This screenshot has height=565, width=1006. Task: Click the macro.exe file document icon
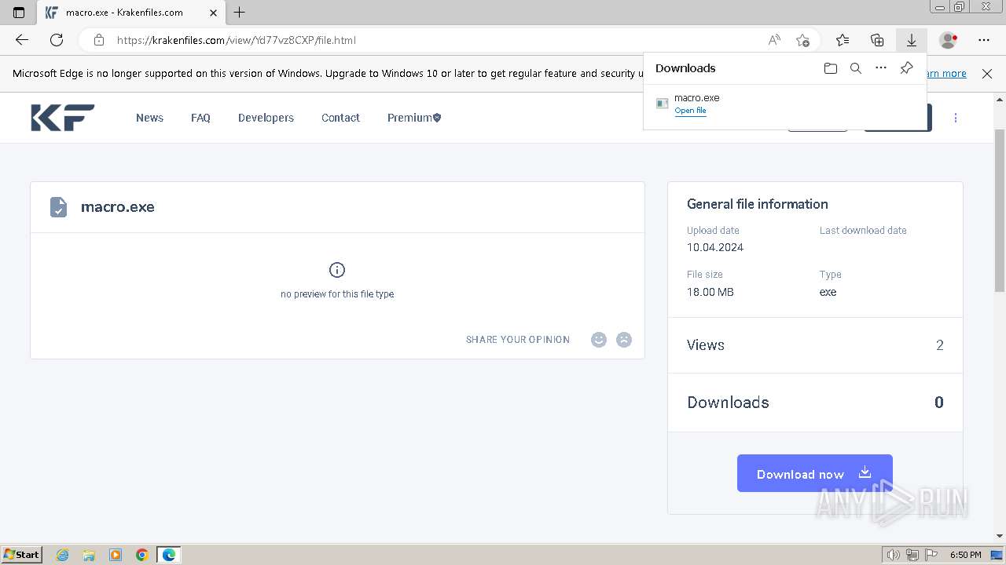[x=58, y=207]
